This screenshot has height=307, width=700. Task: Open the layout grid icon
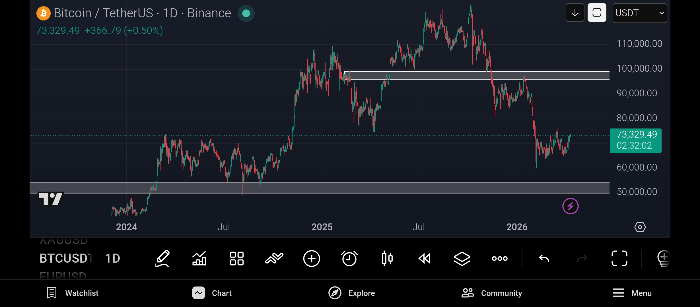click(x=236, y=258)
